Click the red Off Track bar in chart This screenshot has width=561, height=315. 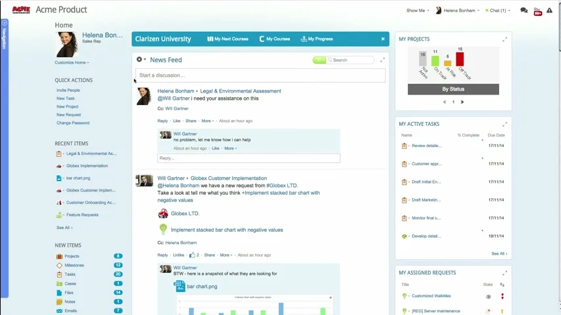[460, 59]
